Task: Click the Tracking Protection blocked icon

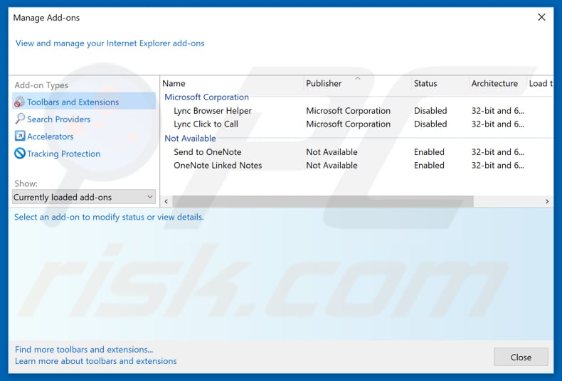Action: coord(20,154)
